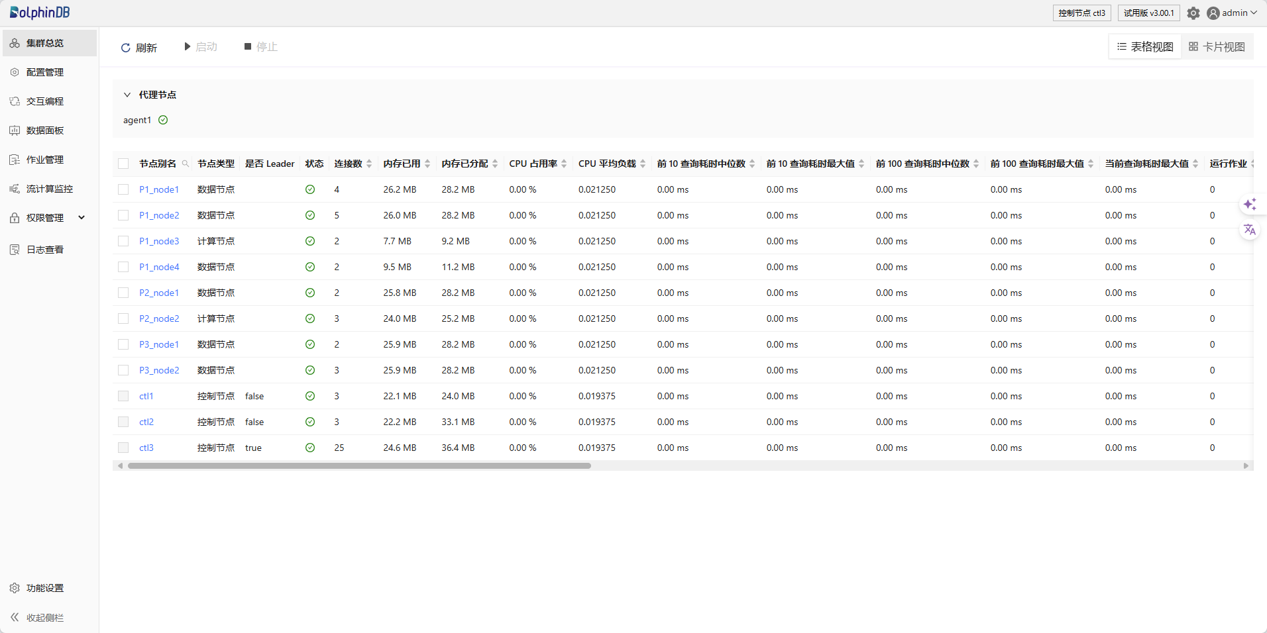Sort by 连接数 column sort arrows

click(369, 164)
